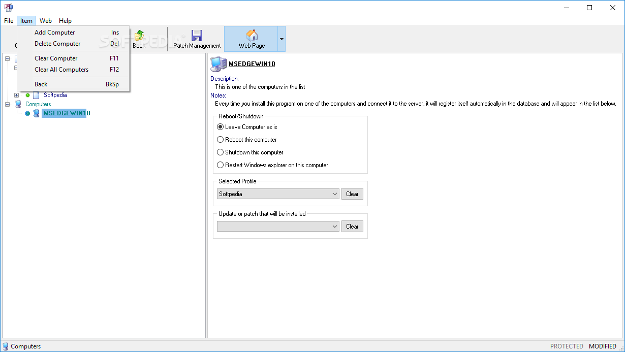Open the File menu

(x=9, y=21)
